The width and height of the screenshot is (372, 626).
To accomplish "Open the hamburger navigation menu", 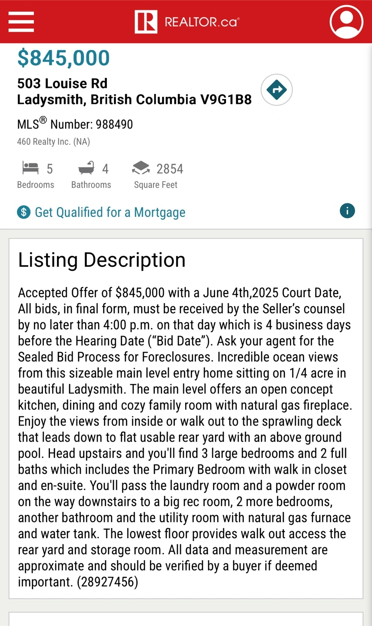I will point(21,21).
